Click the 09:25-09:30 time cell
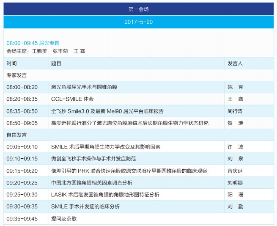The image size is (277, 226). (x=22, y=195)
